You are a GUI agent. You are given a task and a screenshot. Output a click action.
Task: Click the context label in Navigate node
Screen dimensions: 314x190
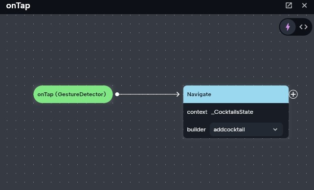point(197,112)
